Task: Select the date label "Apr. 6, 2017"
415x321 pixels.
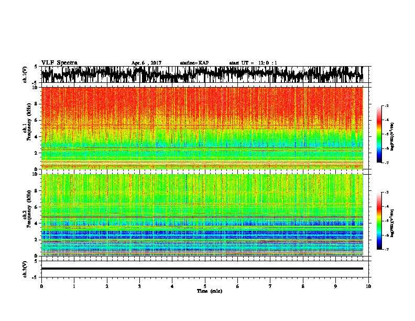Action: tap(146, 63)
